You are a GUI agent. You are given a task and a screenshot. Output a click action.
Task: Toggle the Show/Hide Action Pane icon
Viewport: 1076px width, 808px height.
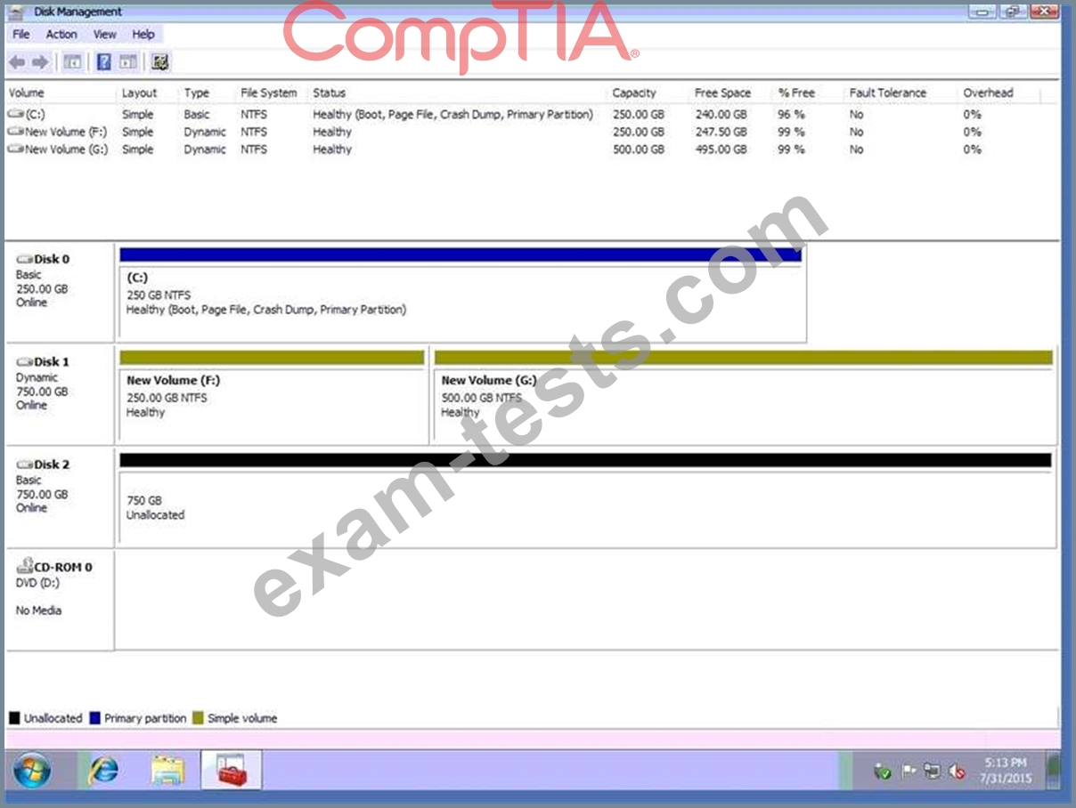pos(128,62)
